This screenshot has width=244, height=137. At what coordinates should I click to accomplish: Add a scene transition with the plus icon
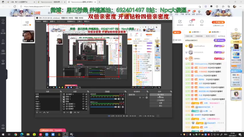[x=140, y=97]
